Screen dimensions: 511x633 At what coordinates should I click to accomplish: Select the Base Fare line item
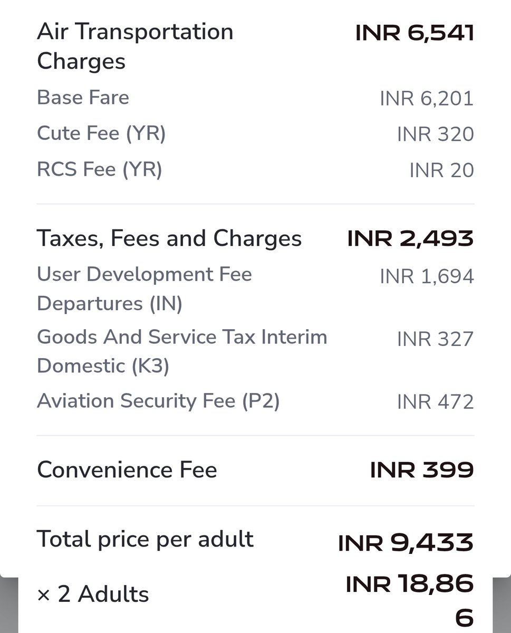[83, 98]
